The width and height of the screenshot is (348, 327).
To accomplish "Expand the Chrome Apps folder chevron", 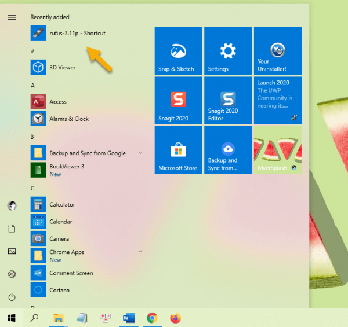I will [140, 251].
